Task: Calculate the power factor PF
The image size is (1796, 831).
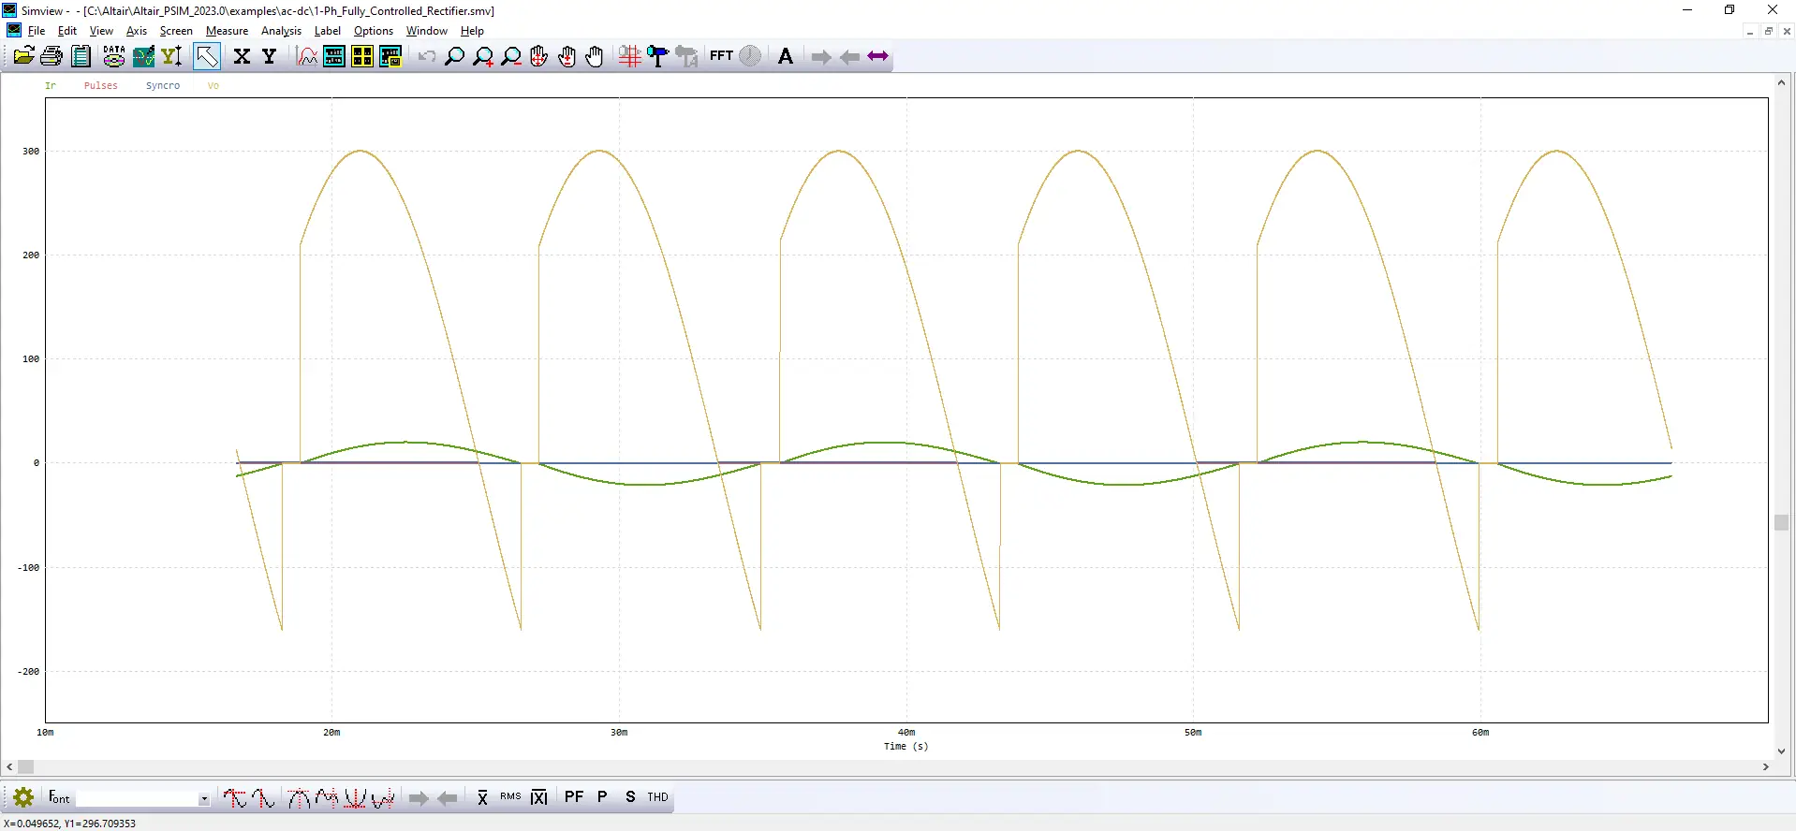Action: (x=574, y=797)
